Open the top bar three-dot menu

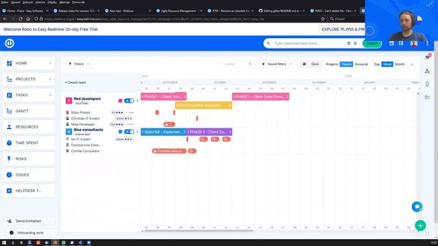coord(427,43)
